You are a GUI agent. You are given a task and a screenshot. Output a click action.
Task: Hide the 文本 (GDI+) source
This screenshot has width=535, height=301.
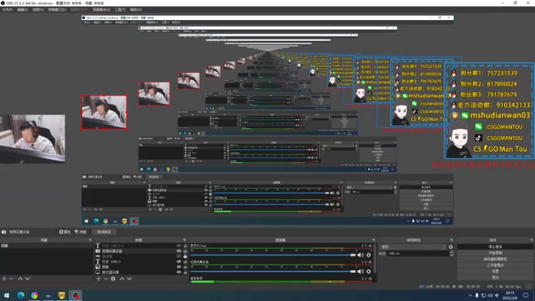179,262
